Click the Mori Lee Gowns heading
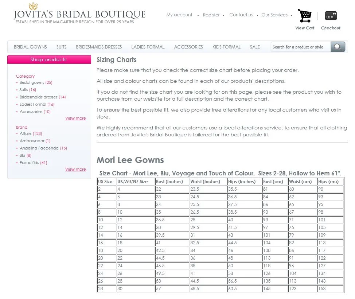 130,160
